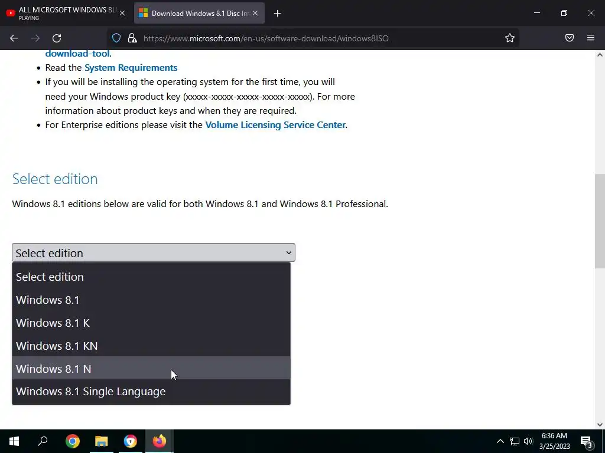Open the volume speaker tray icon
Image resolution: width=605 pixels, height=453 pixels.
pyautogui.click(x=528, y=441)
